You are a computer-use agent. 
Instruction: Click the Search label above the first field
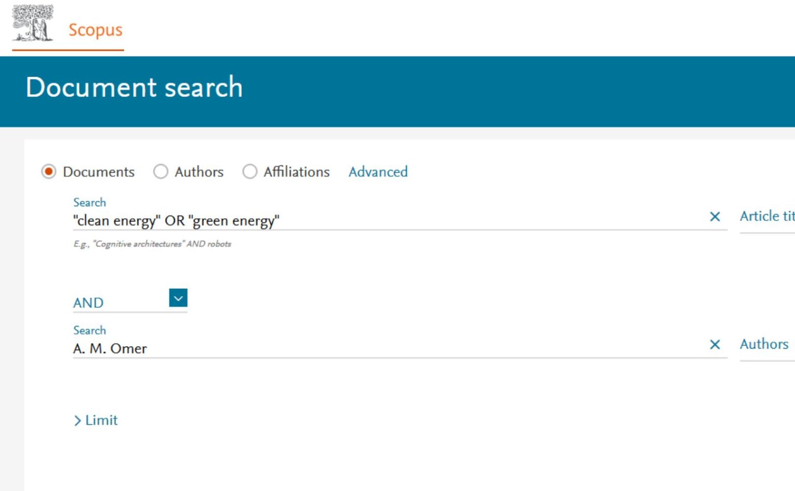point(89,202)
